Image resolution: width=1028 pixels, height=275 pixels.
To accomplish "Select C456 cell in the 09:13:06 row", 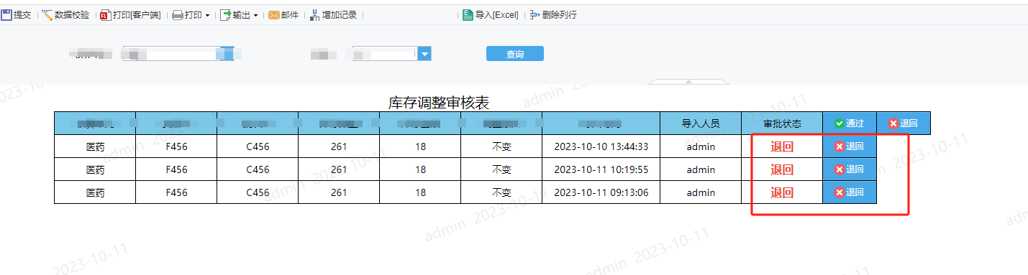I will (x=258, y=192).
